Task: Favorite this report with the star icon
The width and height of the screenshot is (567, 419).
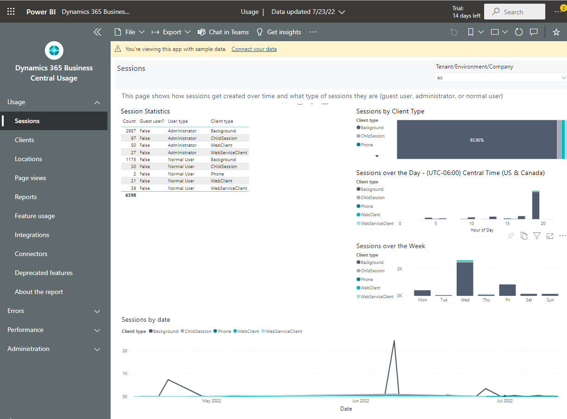Action: (x=556, y=32)
